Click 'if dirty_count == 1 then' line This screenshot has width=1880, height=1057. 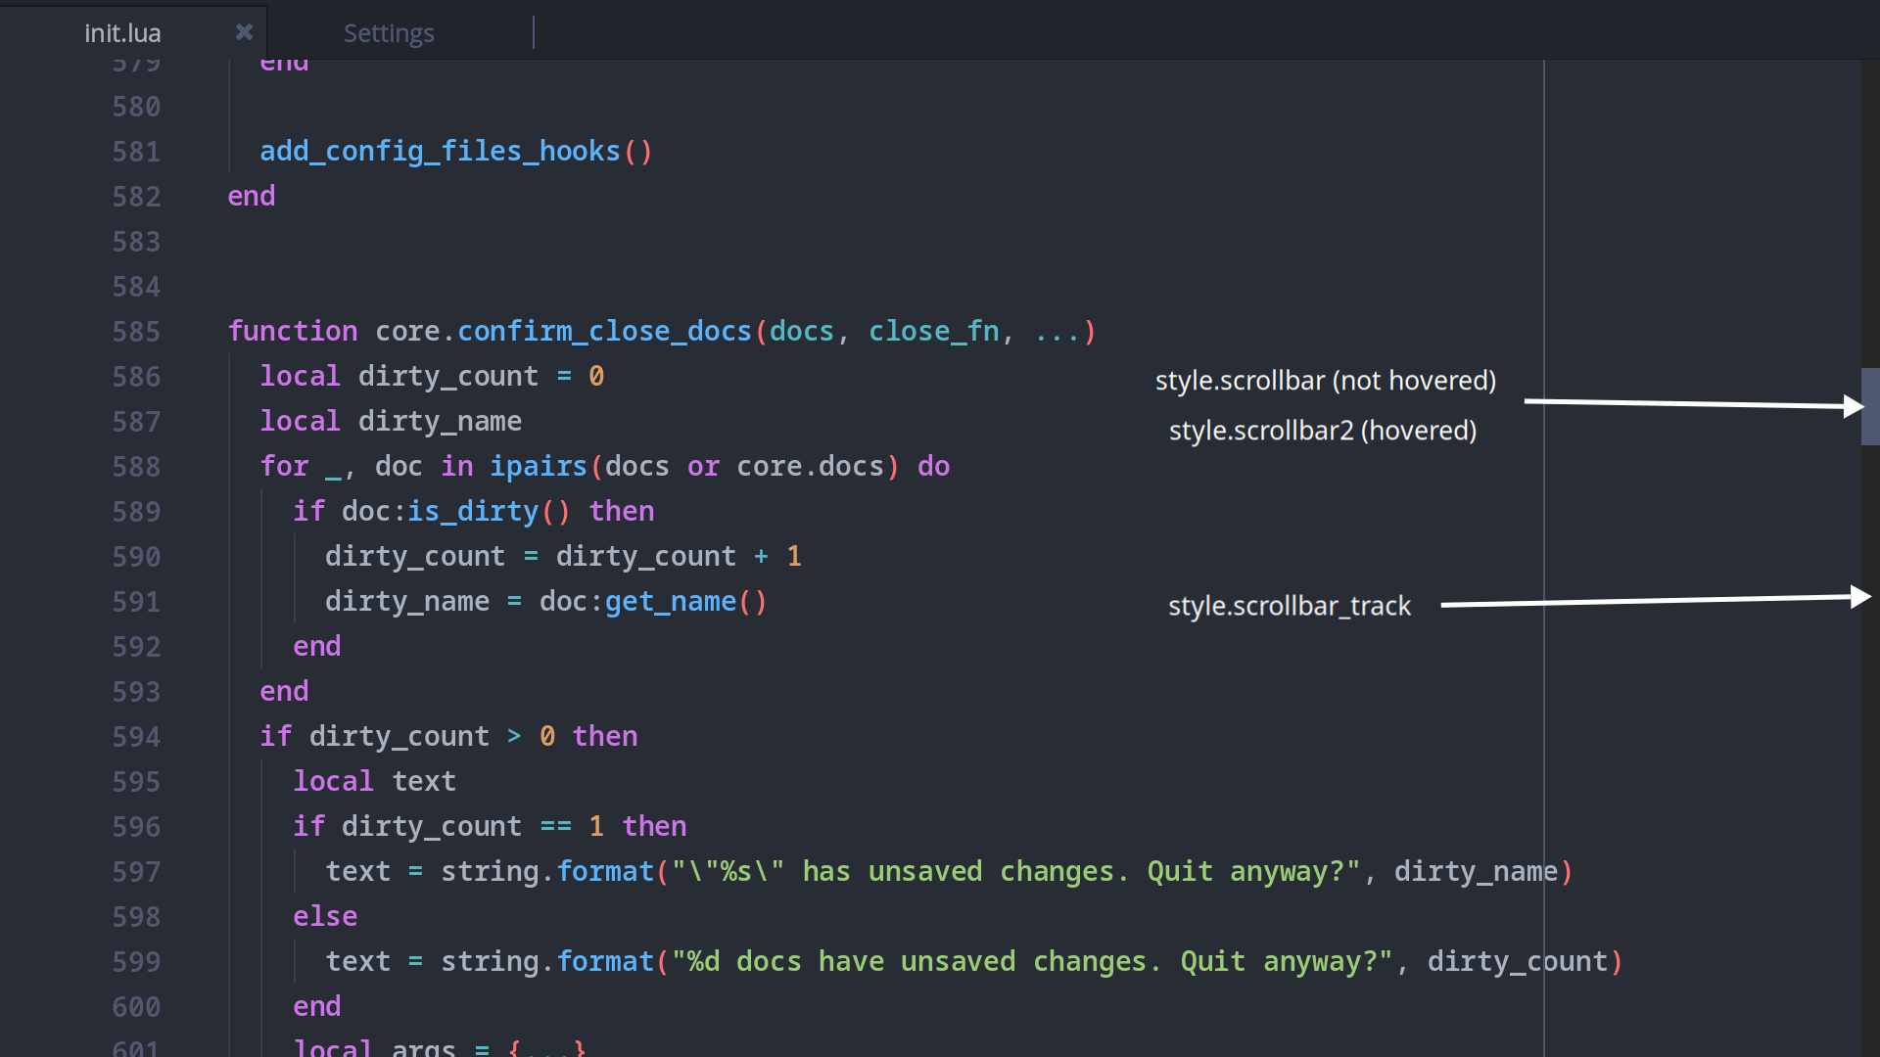490,827
